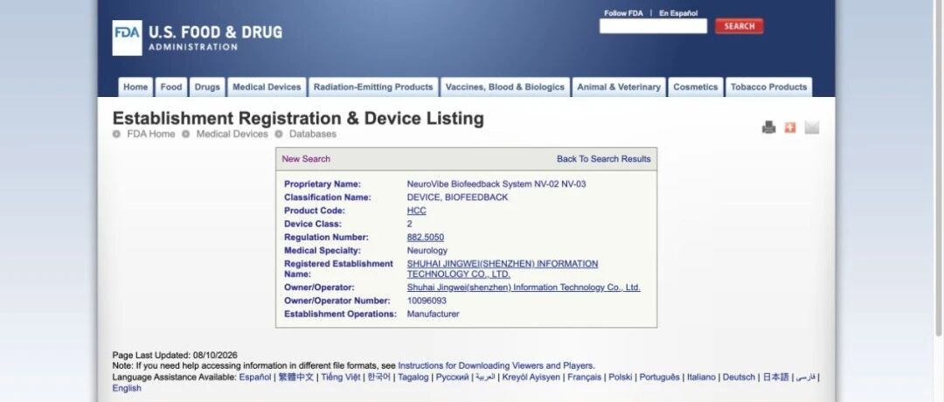
Task: Open Vaccines, Blood & Biologics tab
Action: pyautogui.click(x=505, y=87)
